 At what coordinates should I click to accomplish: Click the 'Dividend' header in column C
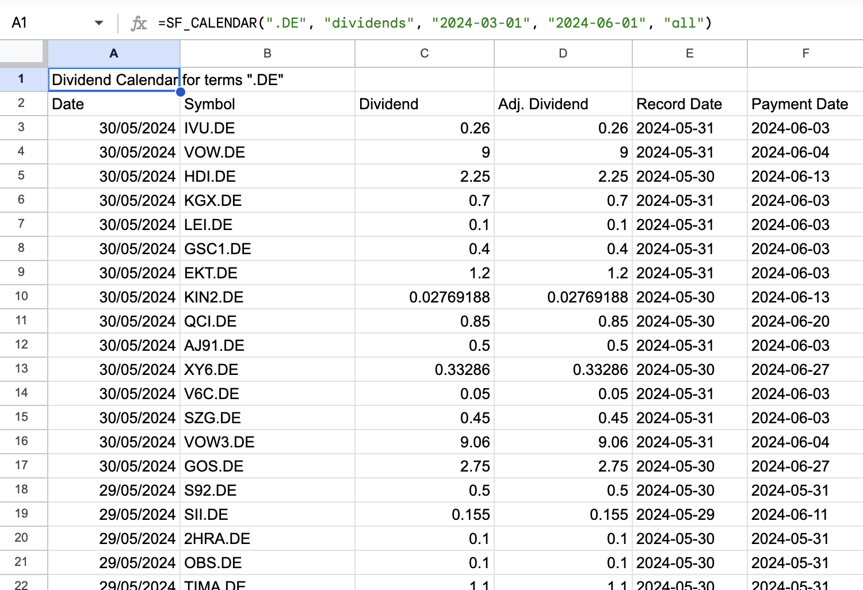(425, 104)
